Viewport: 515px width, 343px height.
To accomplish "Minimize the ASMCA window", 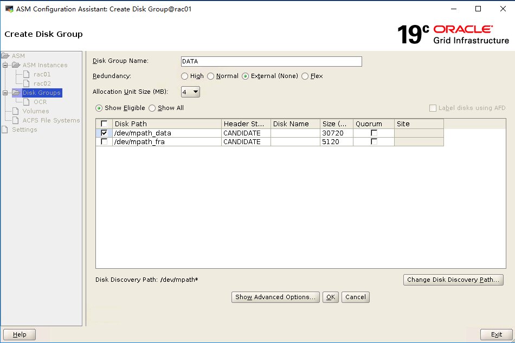I will (x=454, y=9).
